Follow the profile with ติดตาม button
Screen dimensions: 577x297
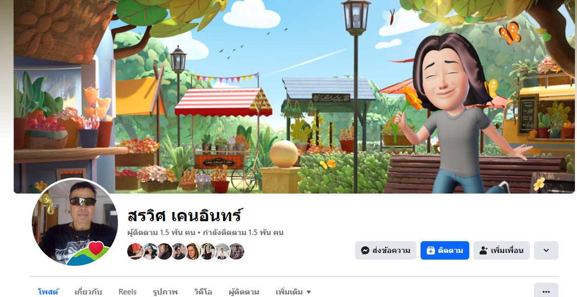coord(445,250)
